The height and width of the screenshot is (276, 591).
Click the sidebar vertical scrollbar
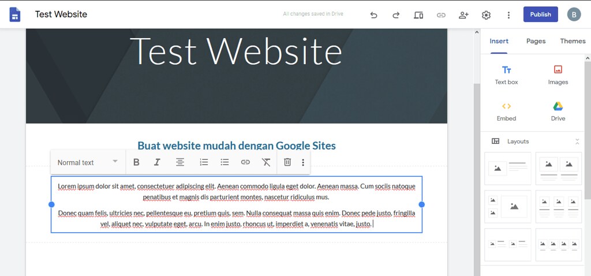pyautogui.click(x=588, y=130)
